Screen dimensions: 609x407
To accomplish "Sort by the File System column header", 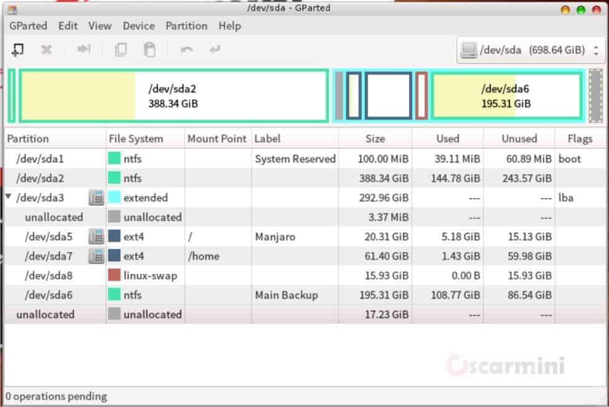I will (x=136, y=138).
